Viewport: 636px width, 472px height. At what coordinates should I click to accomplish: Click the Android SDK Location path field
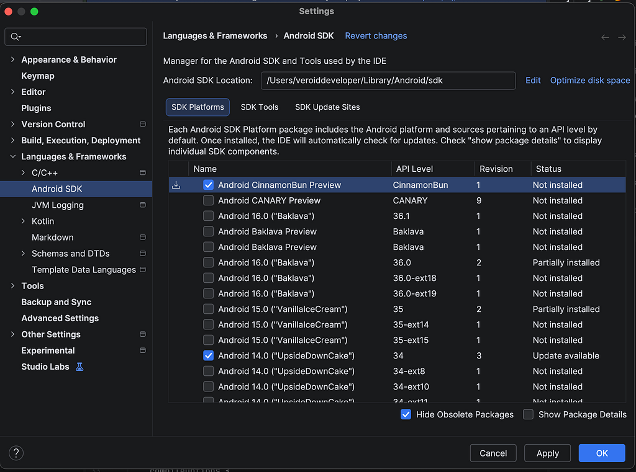[388, 81]
